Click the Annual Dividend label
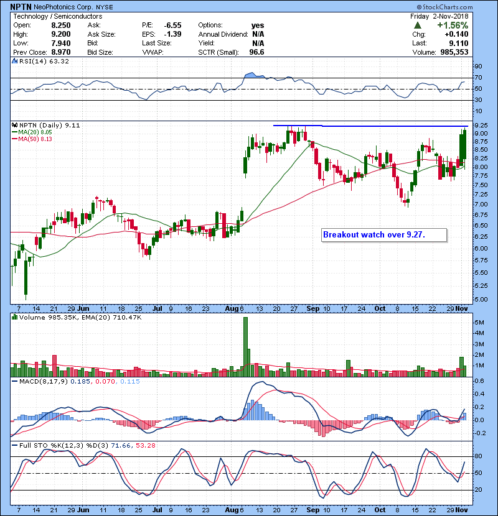 (x=223, y=34)
